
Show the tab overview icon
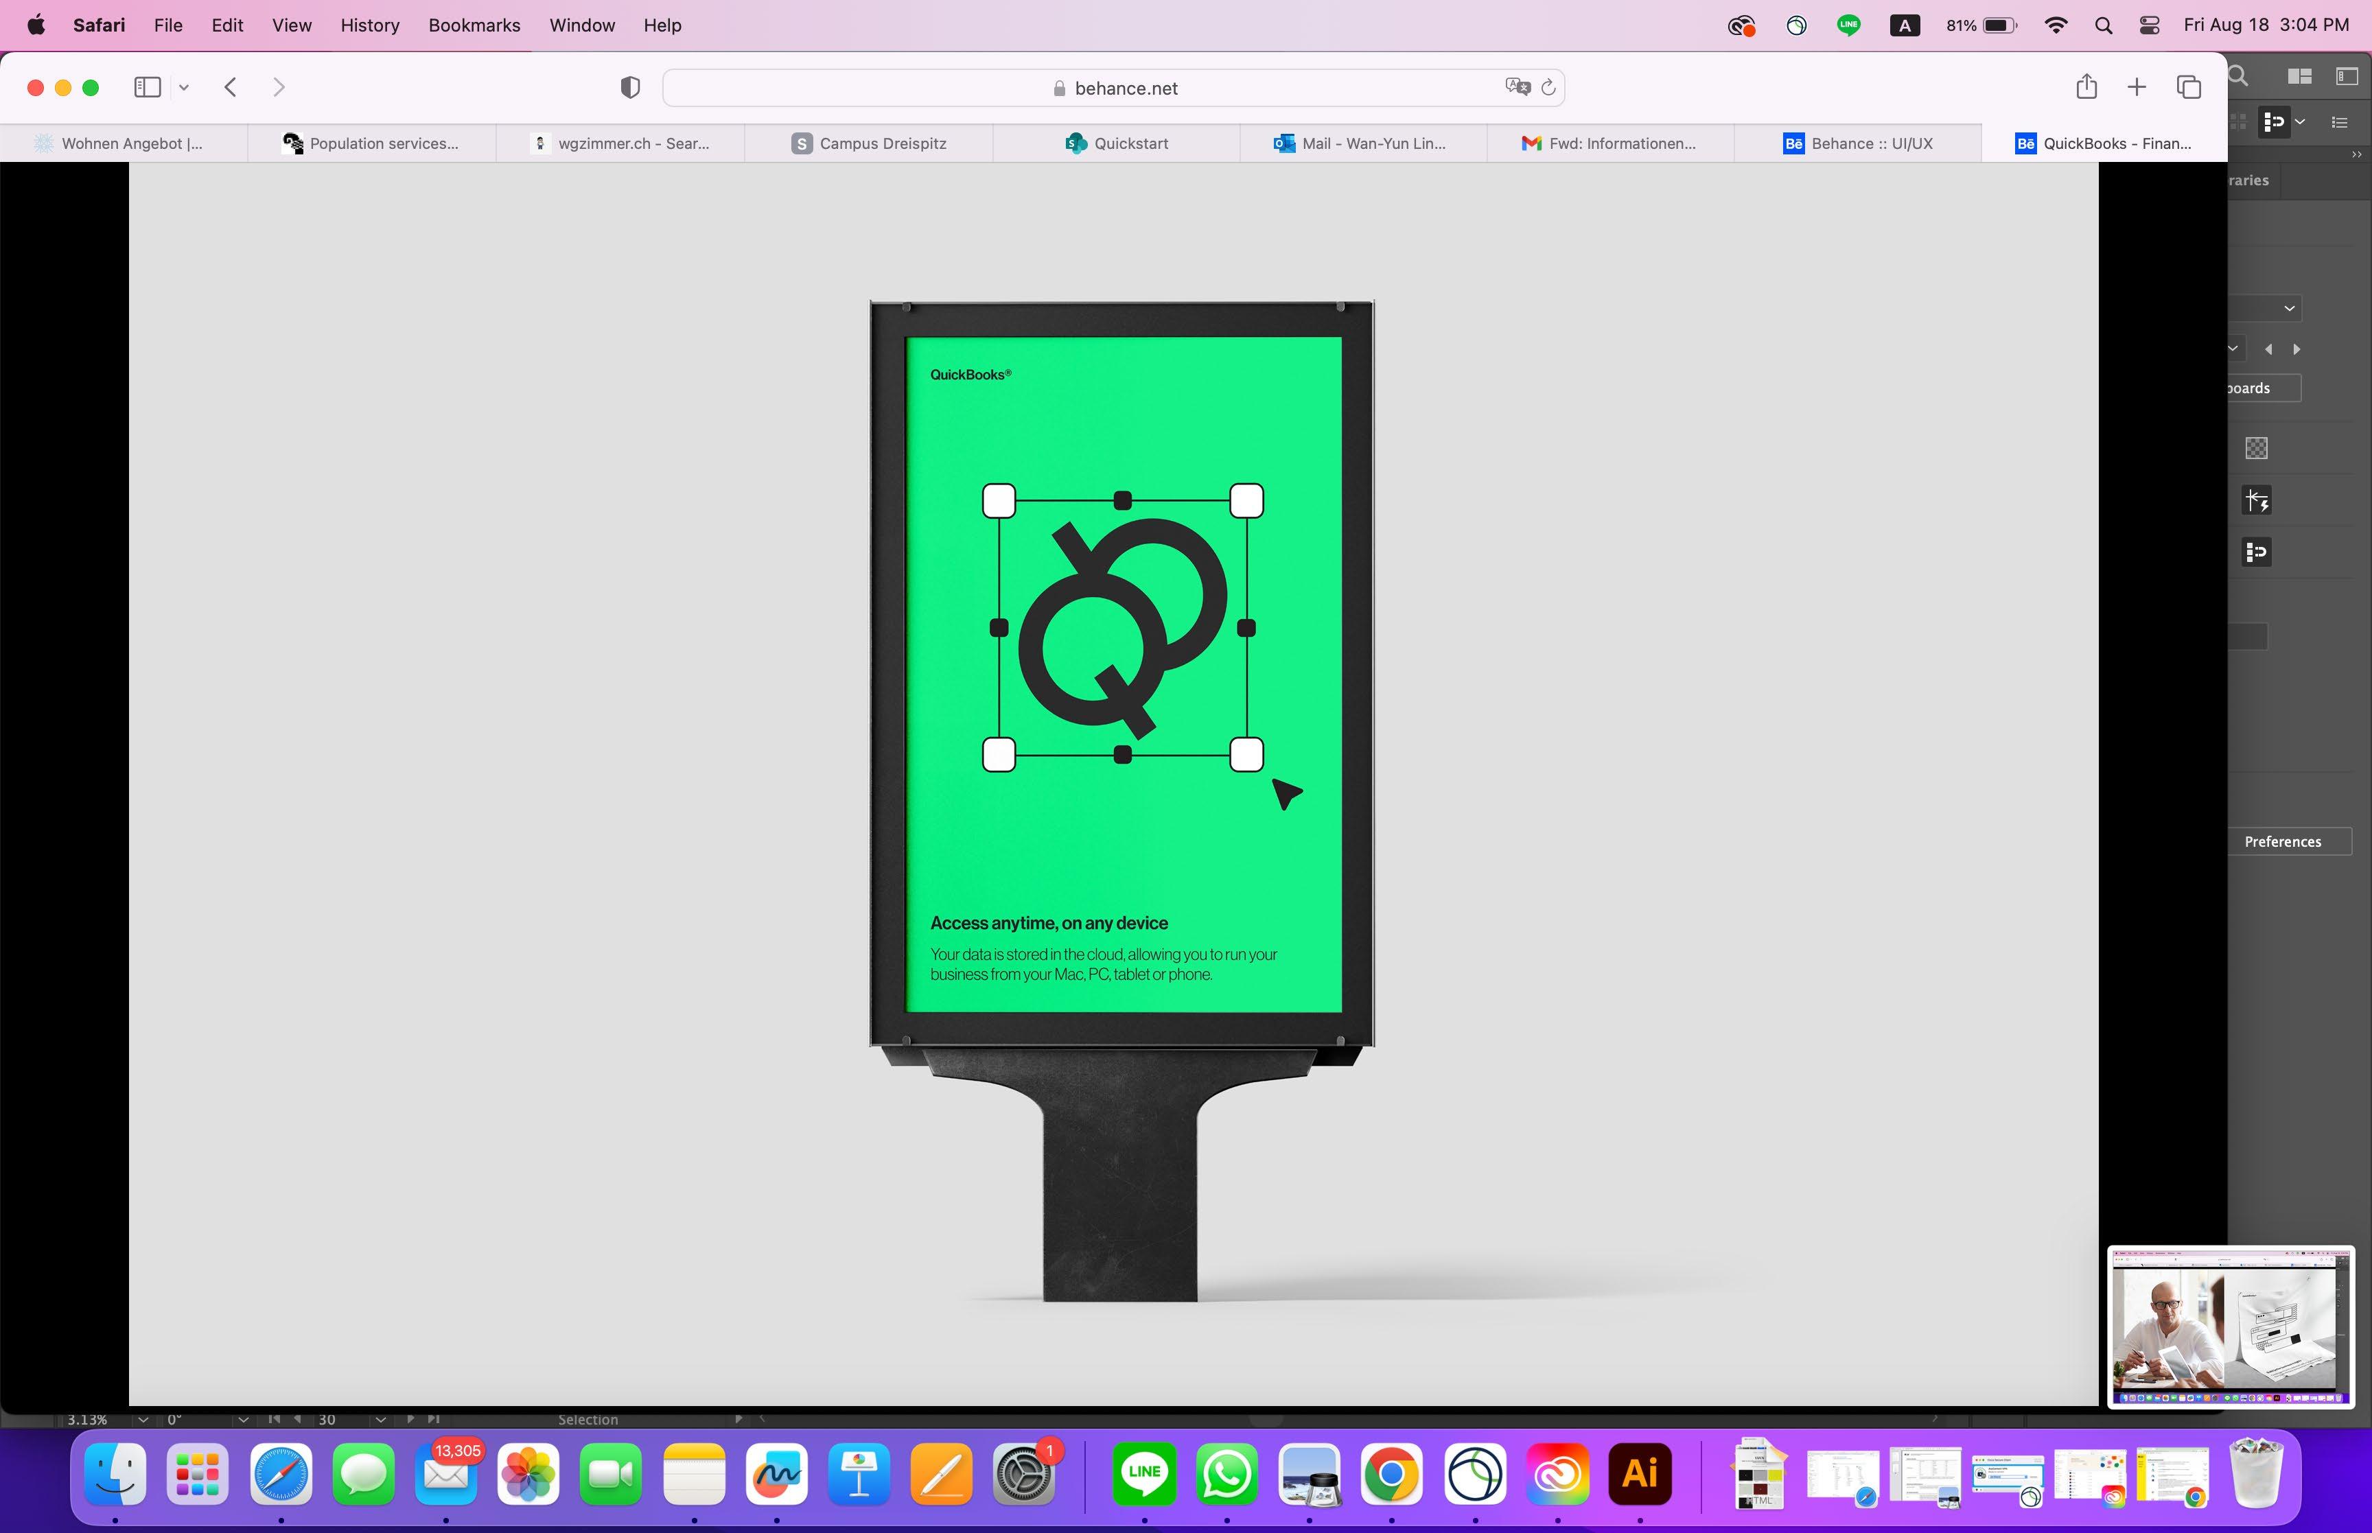click(x=2188, y=88)
